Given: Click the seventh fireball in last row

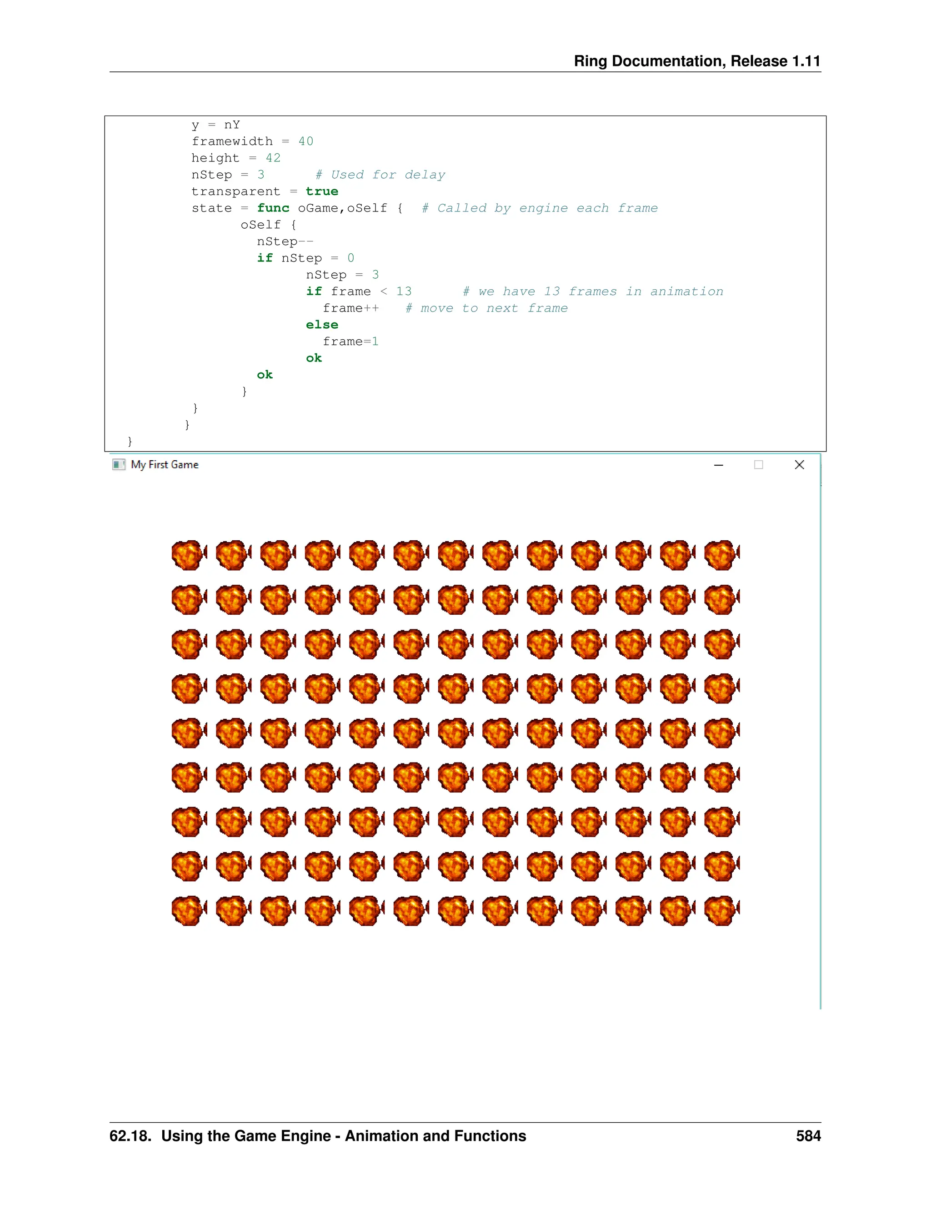Looking at the screenshot, I should pyautogui.click(x=455, y=910).
